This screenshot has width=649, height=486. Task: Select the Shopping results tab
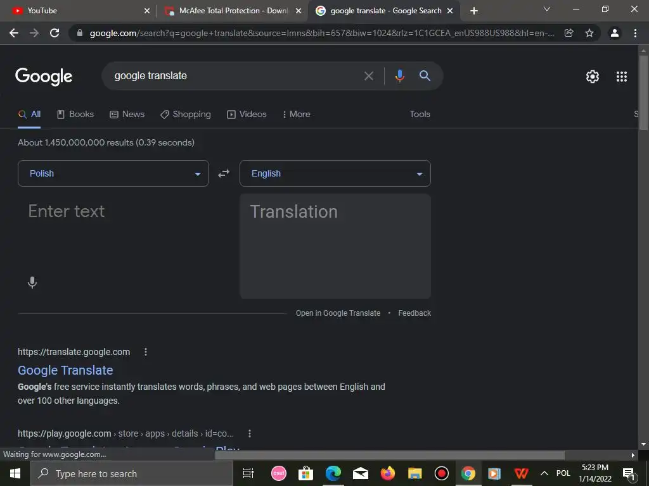click(186, 114)
